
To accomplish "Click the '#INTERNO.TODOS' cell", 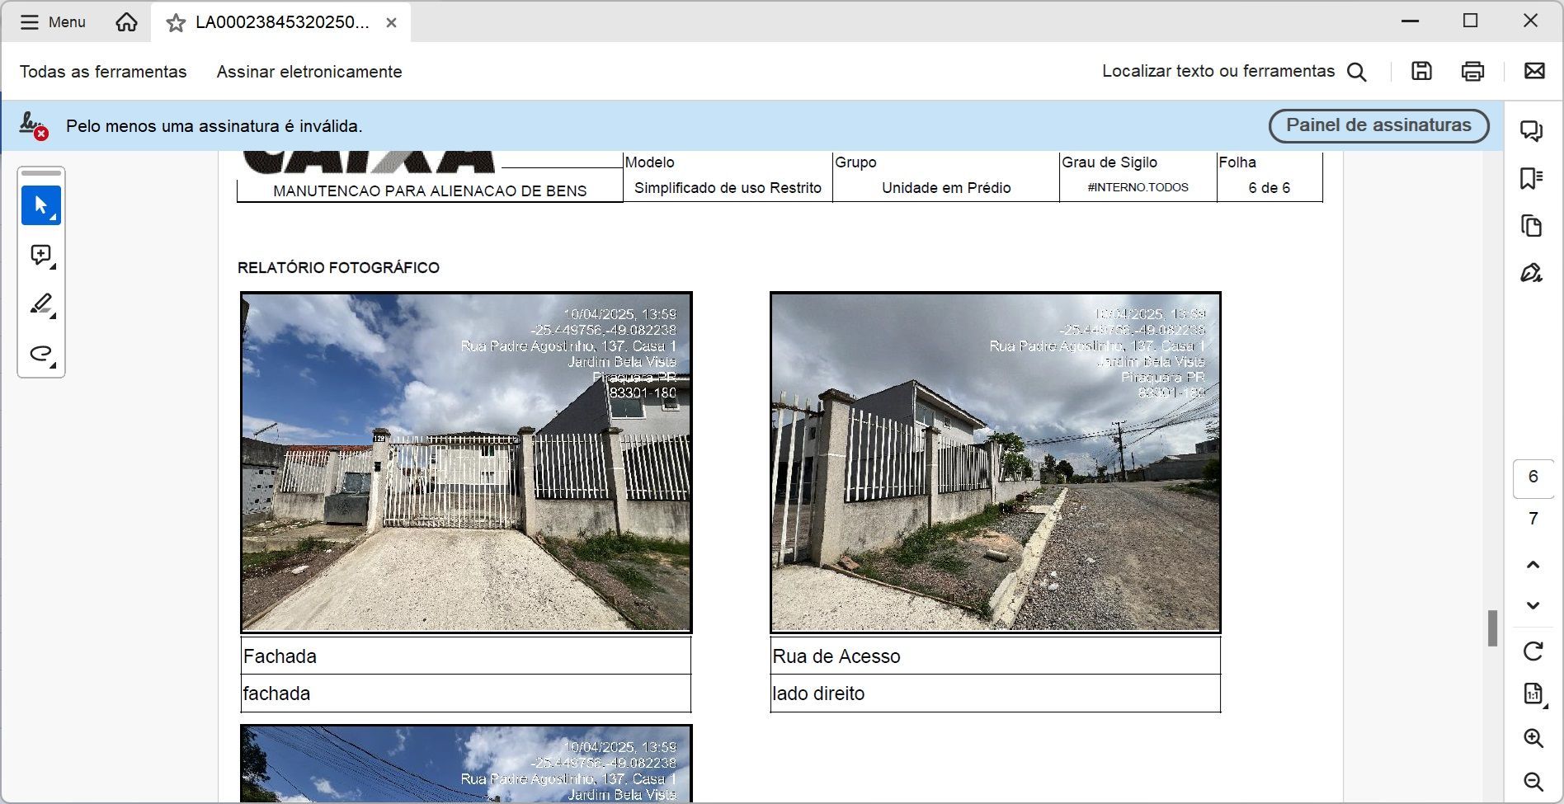I will (x=1138, y=188).
